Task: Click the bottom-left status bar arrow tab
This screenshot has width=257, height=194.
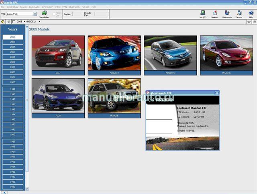Action: [x=4, y=192]
